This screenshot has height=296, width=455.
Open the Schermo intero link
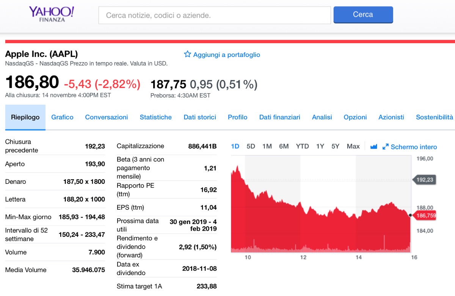tap(414, 147)
